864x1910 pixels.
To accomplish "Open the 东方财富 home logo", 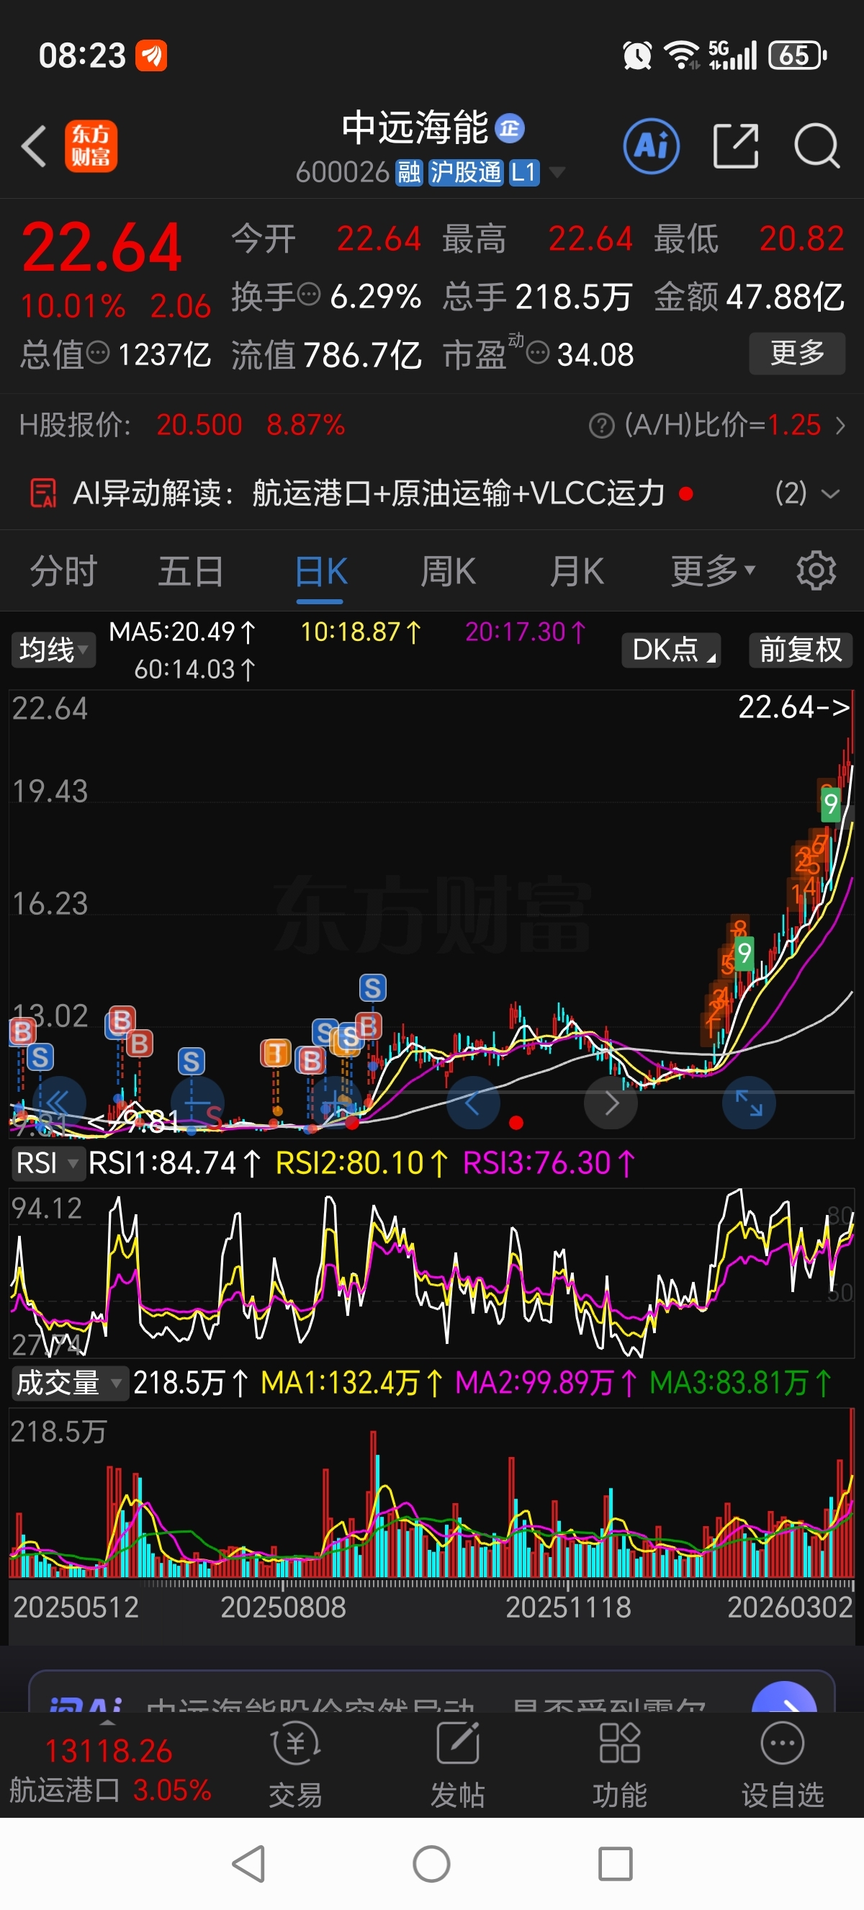I will (91, 146).
